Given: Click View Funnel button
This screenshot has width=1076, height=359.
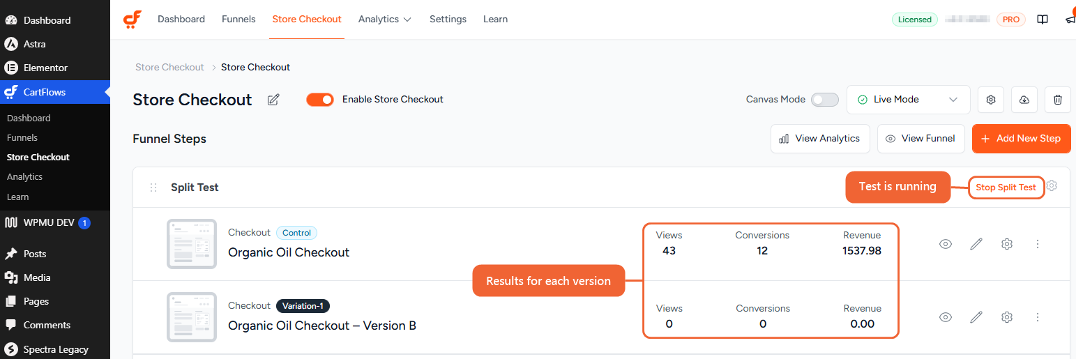Looking at the screenshot, I should coord(921,139).
